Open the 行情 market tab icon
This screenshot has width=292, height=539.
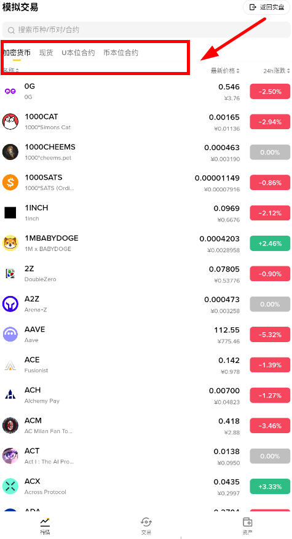45,522
